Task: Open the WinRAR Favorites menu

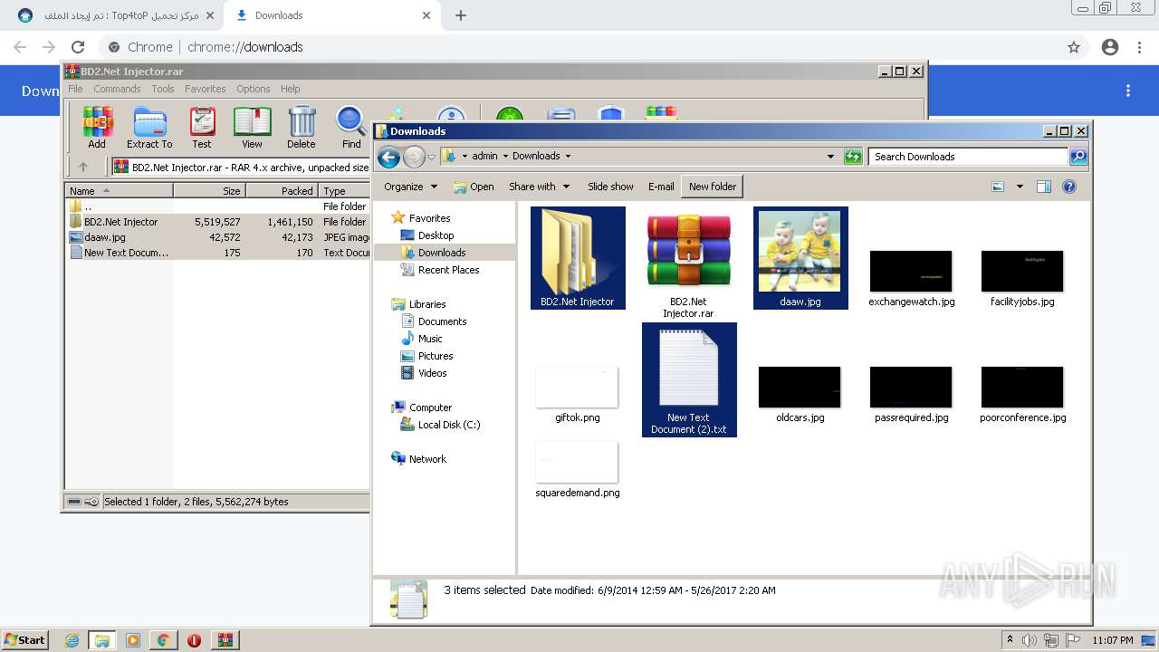Action: 206,89
